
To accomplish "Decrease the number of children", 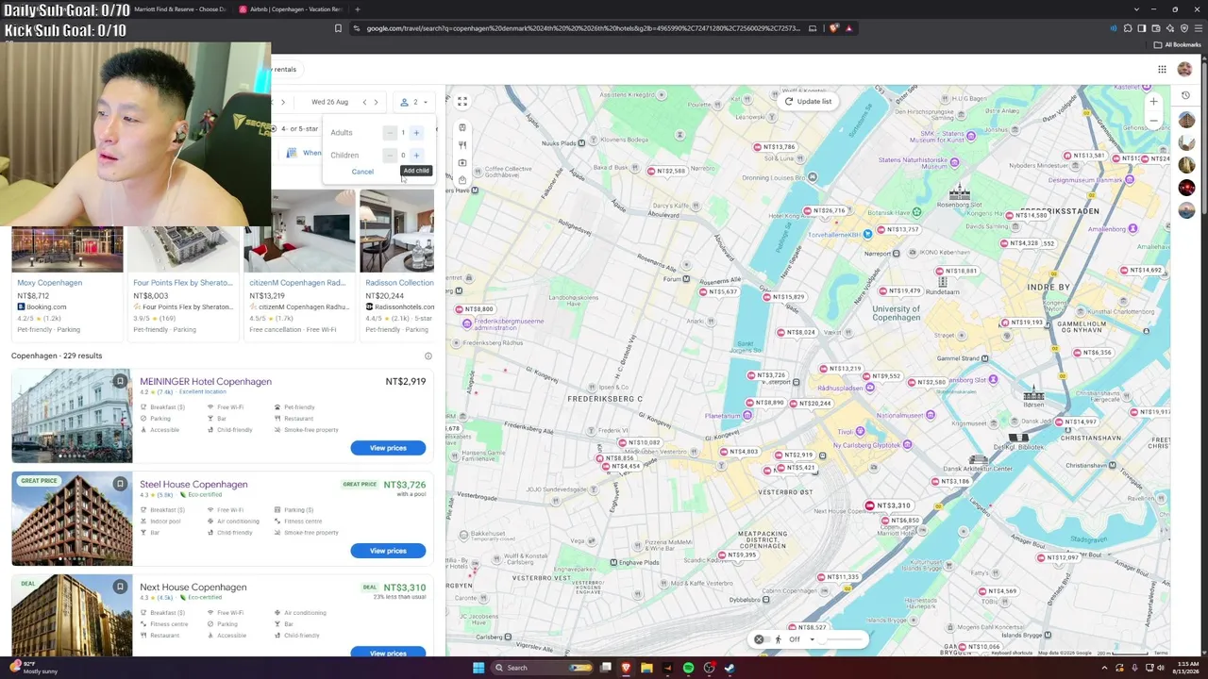I will click(390, 156).
